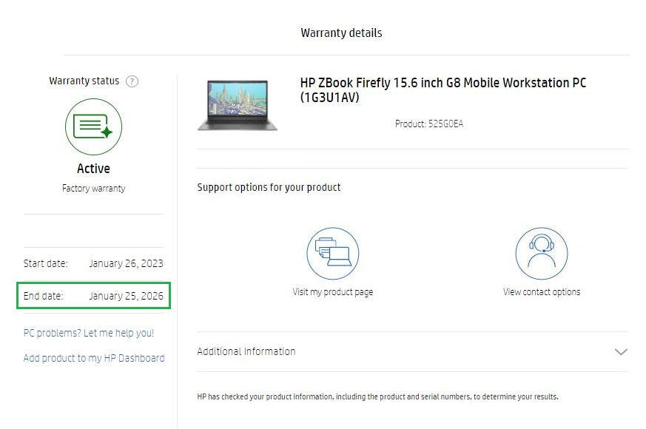This screenshot has height=429, width=646.
Task: Click the HP ZBook Firefly laptop thumbnail
Action: (x=237, y=104)
